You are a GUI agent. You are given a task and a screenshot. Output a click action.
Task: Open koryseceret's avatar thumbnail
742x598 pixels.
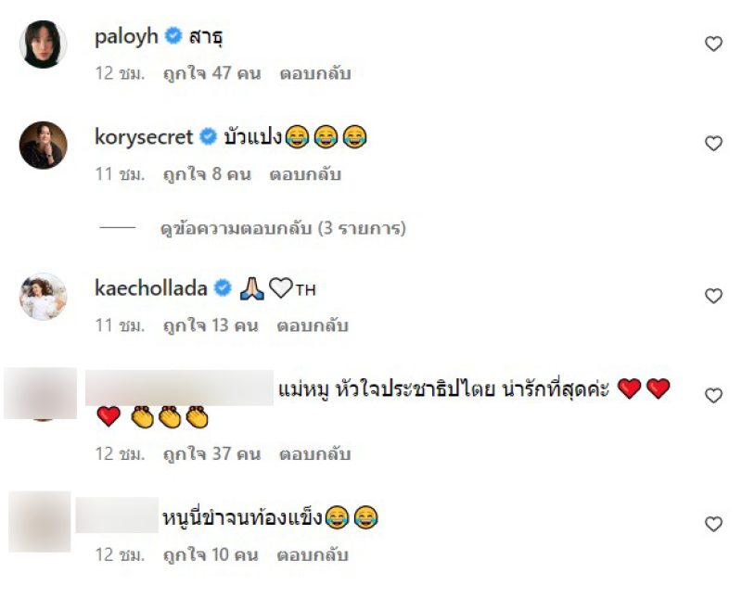point(43,145)
